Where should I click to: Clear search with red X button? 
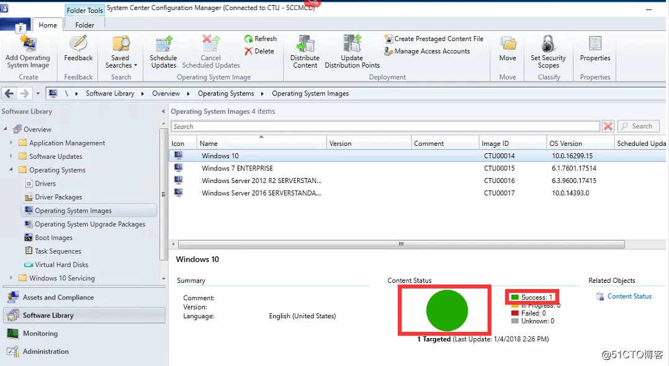(x=608, y=127)
